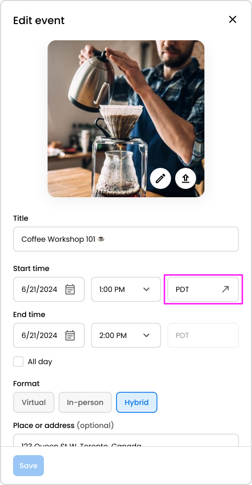Open the end date calendar icon
The width and height of the screenshot is (252, 485).
coord(70,335)
